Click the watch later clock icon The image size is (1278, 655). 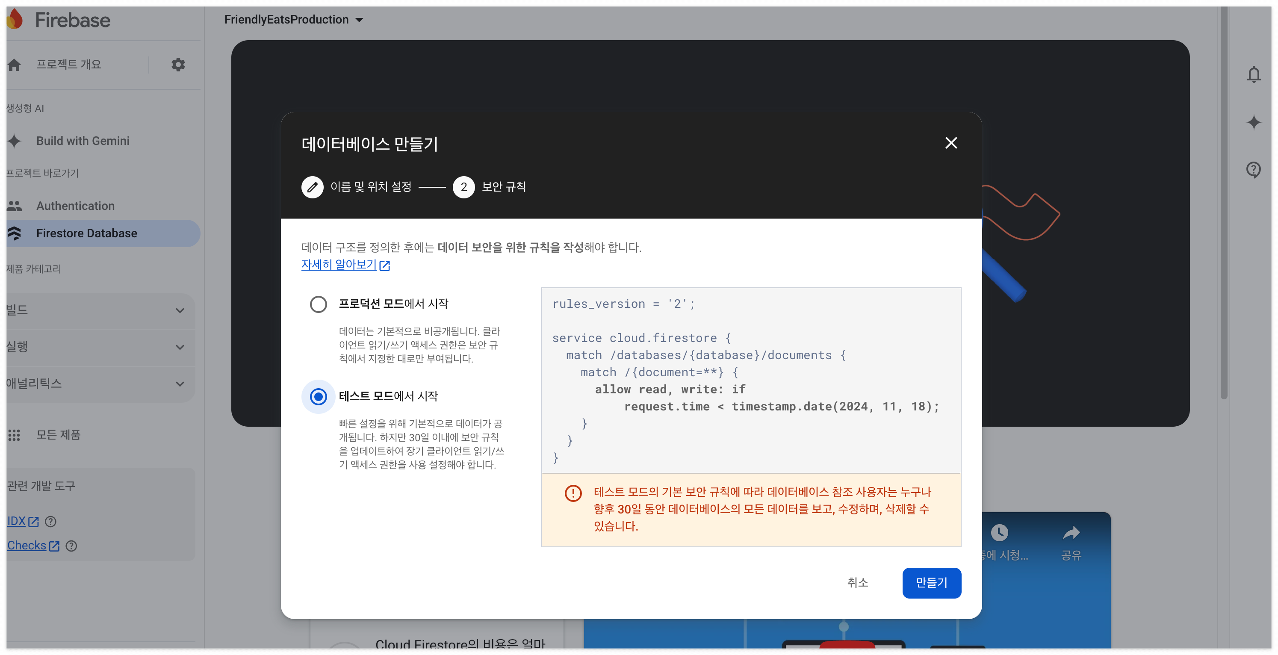pyautogui.click(x=999, y=534)
